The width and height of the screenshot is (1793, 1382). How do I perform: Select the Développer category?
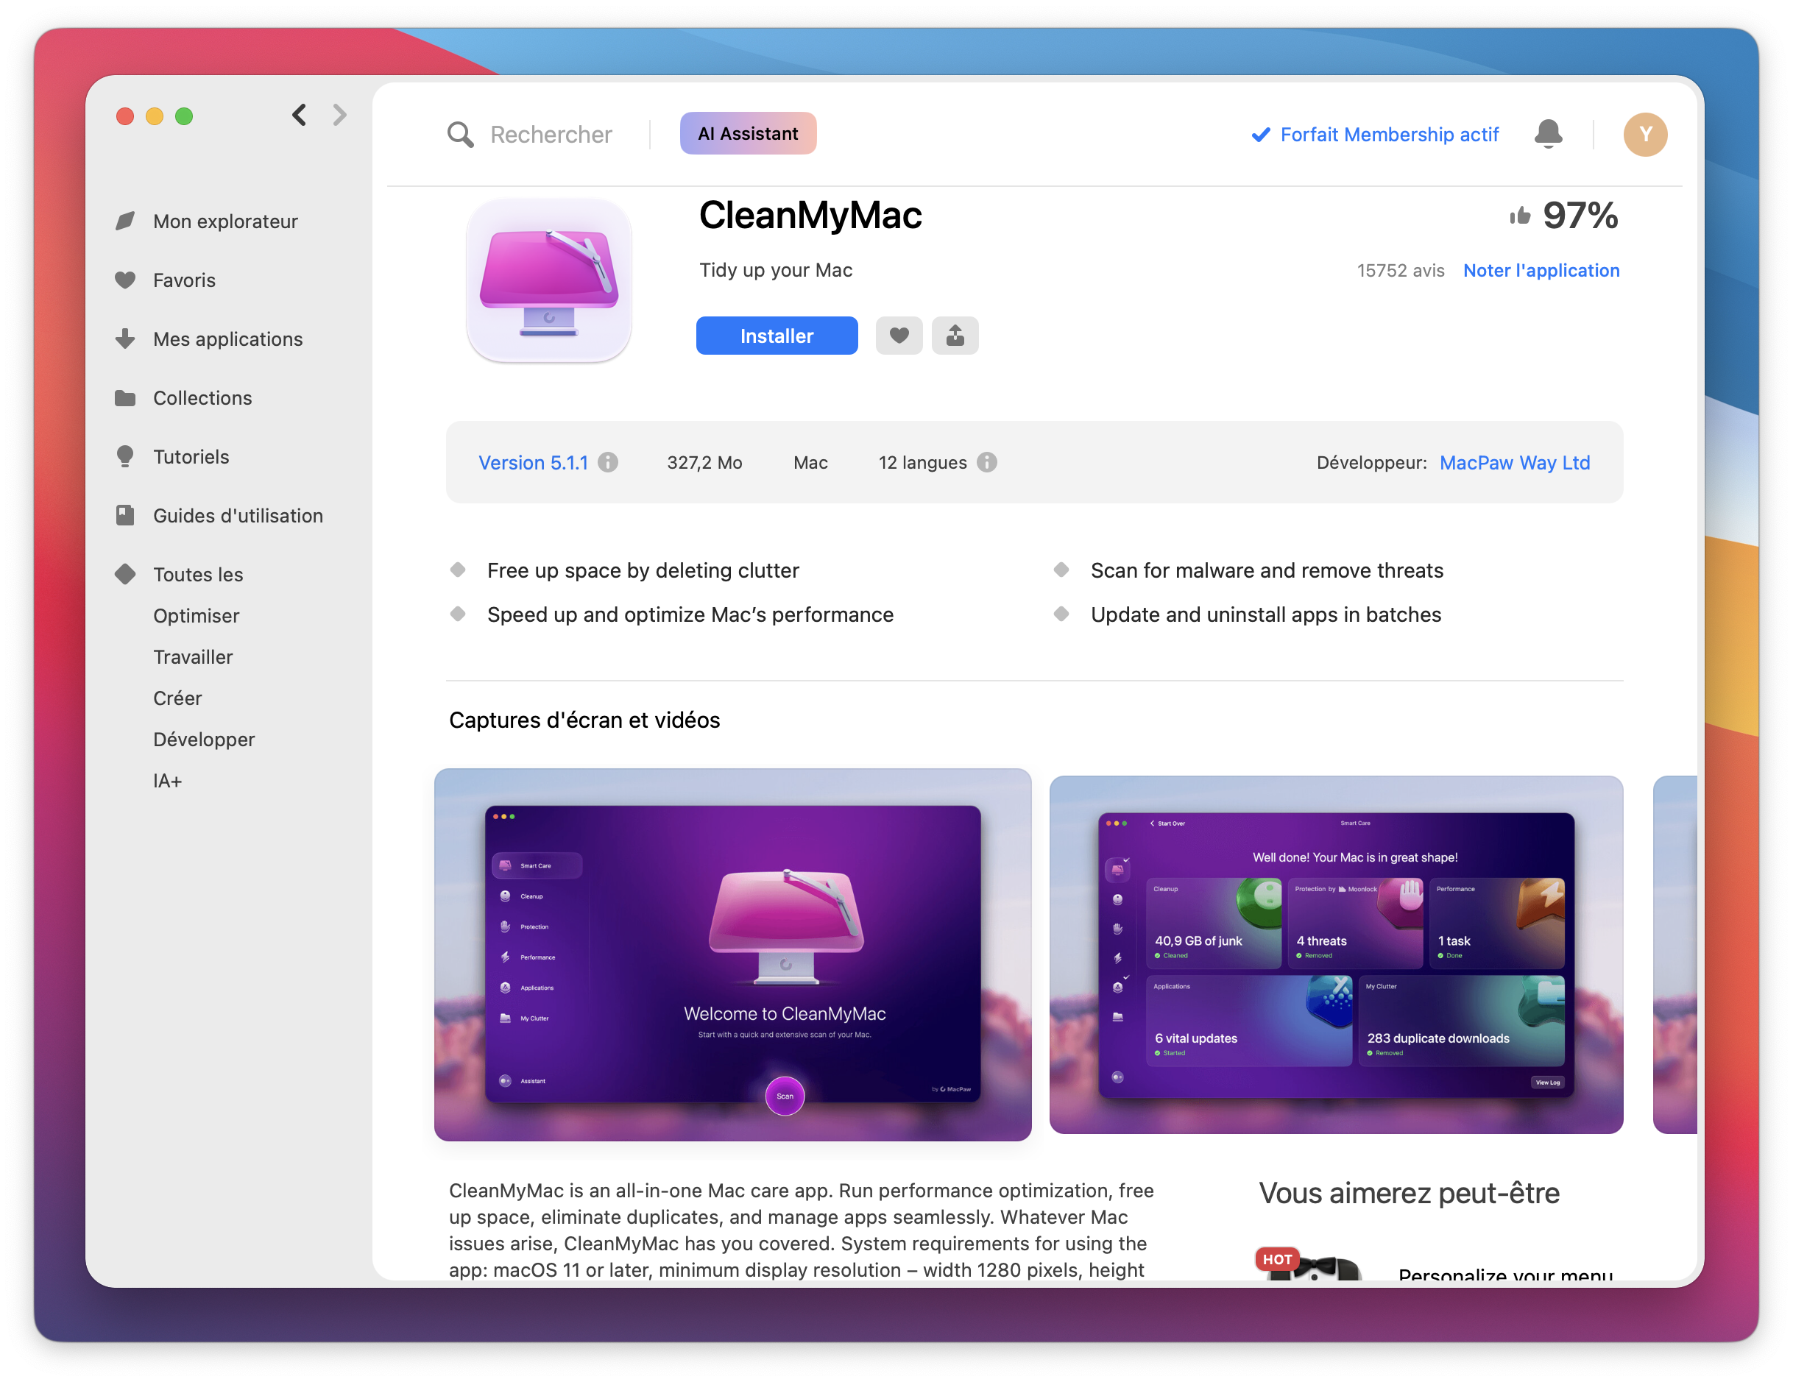pyautogui.click(x=205, y=740)
